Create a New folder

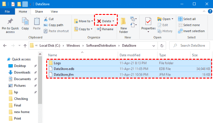coord(124,26)
